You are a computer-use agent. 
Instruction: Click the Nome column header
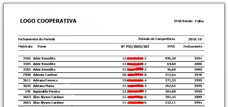[42, 46]
